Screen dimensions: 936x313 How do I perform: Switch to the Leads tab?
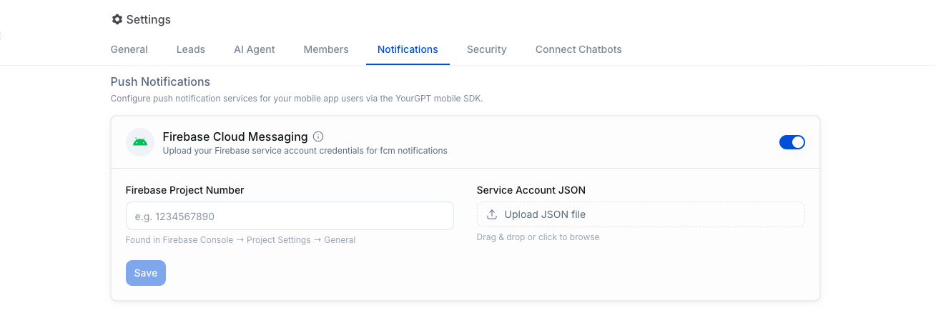point(191,49)
